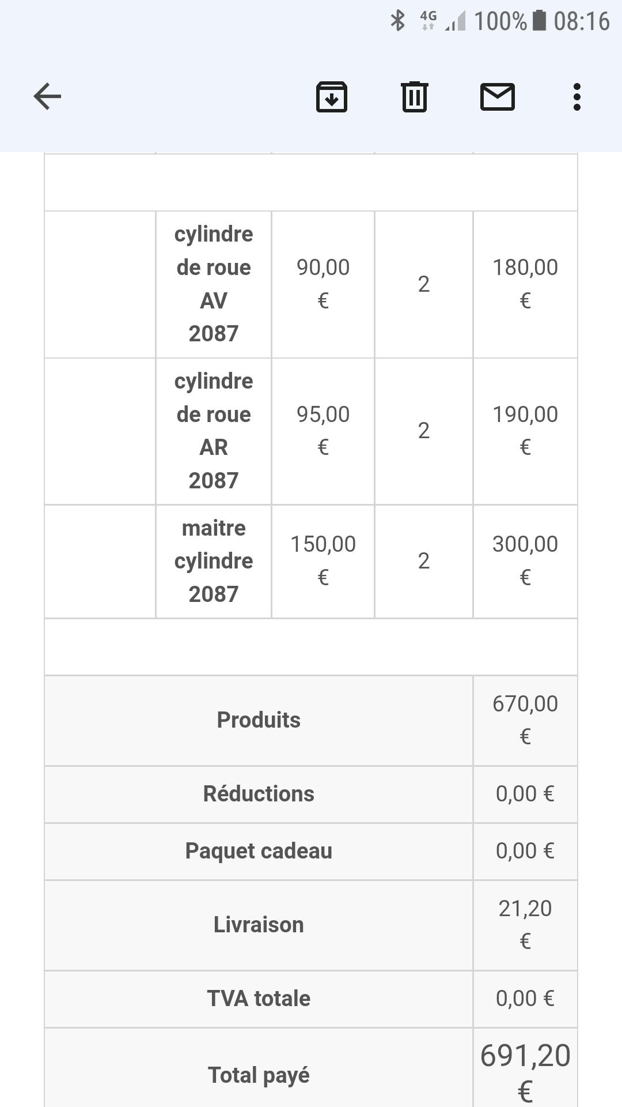Tap the 4G signal indicator
This screenshot has width=622, height=1107.
[428, 21]
